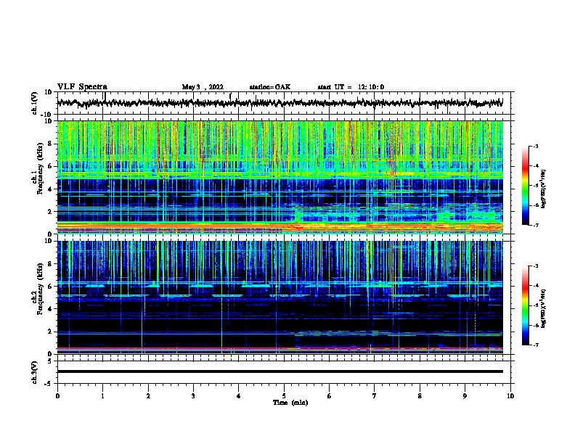
Task: Click the 'station=GAK' header label
Action: tap(270, 87)
